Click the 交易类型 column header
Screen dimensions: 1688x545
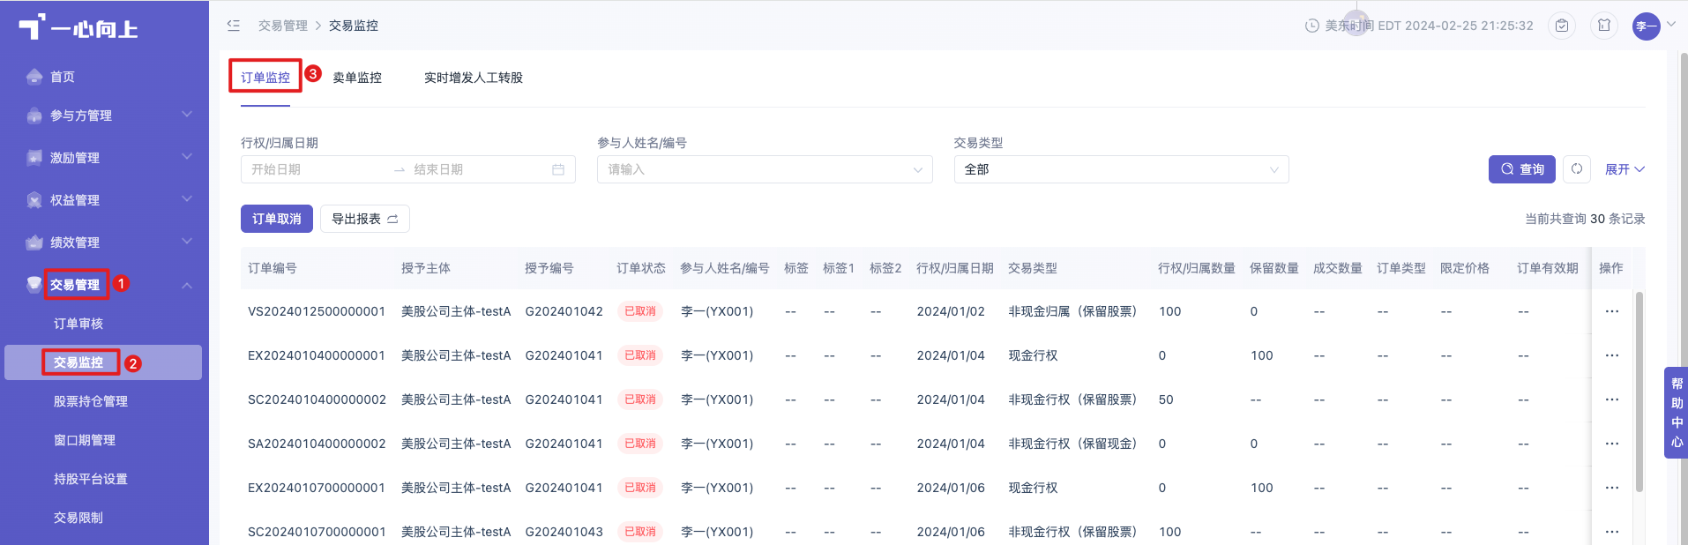[x=1033, y=268]
